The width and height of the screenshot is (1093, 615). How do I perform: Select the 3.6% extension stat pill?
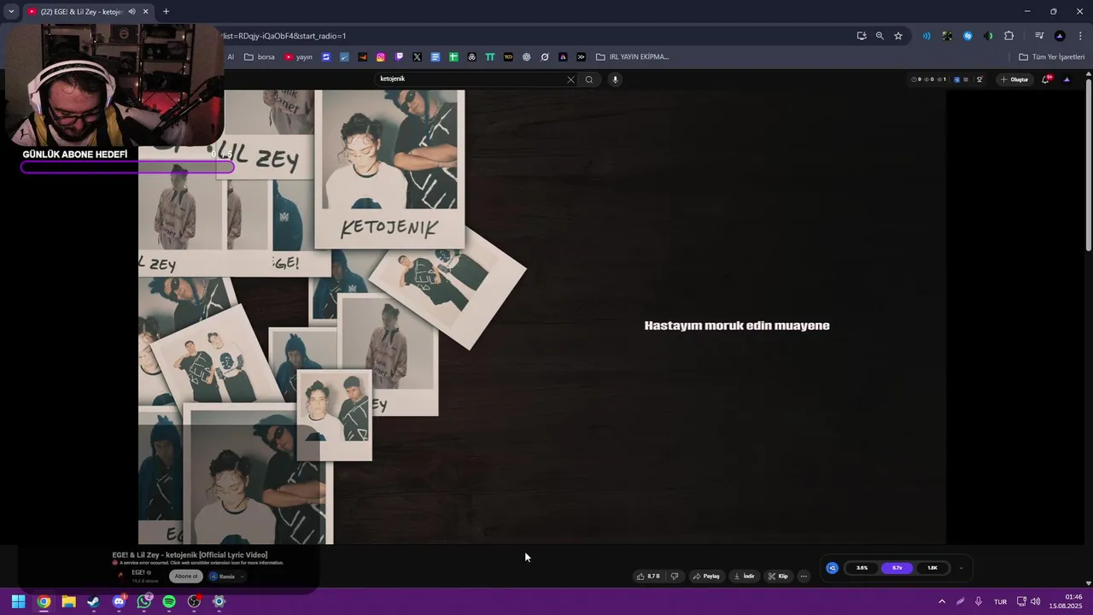pyautogui.click(x=862, y=568)
